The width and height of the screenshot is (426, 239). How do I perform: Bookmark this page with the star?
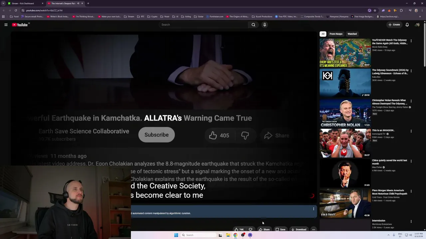point(375,10)
